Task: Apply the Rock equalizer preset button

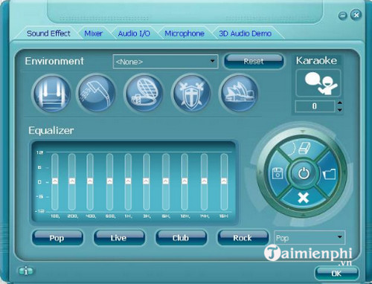Action: tap(243, 238)
